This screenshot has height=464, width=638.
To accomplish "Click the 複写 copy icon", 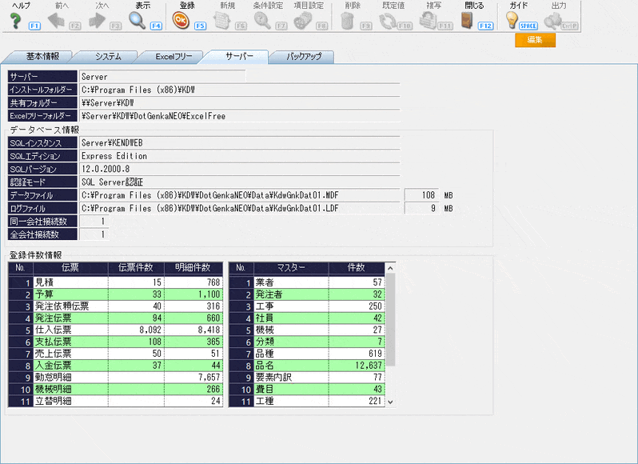I will (x=428, y=20).
